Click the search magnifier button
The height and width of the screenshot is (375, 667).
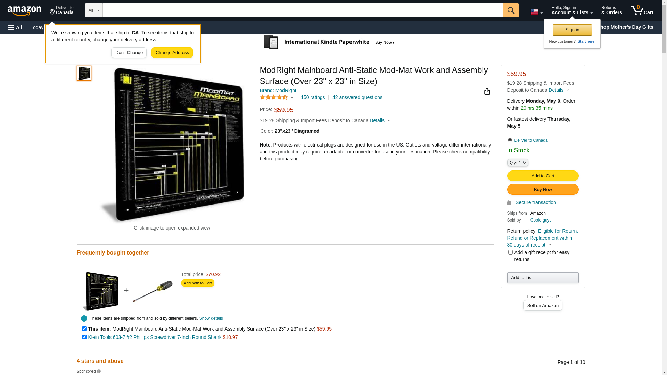511,10
